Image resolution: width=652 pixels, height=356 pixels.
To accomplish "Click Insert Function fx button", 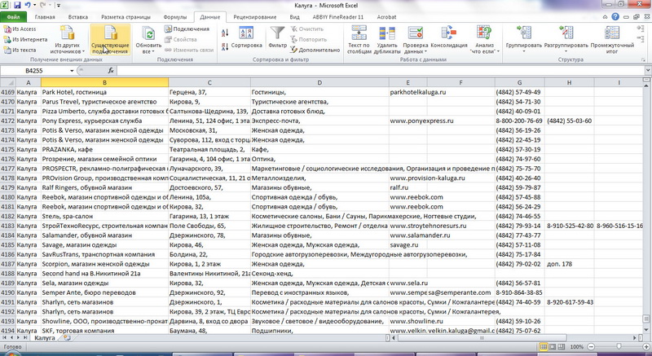I will (111, 71).
